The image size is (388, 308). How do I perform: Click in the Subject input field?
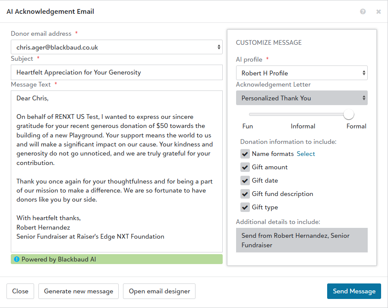coord(117,72)
